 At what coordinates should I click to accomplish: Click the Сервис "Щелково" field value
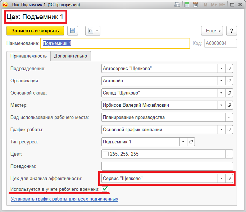123,179
